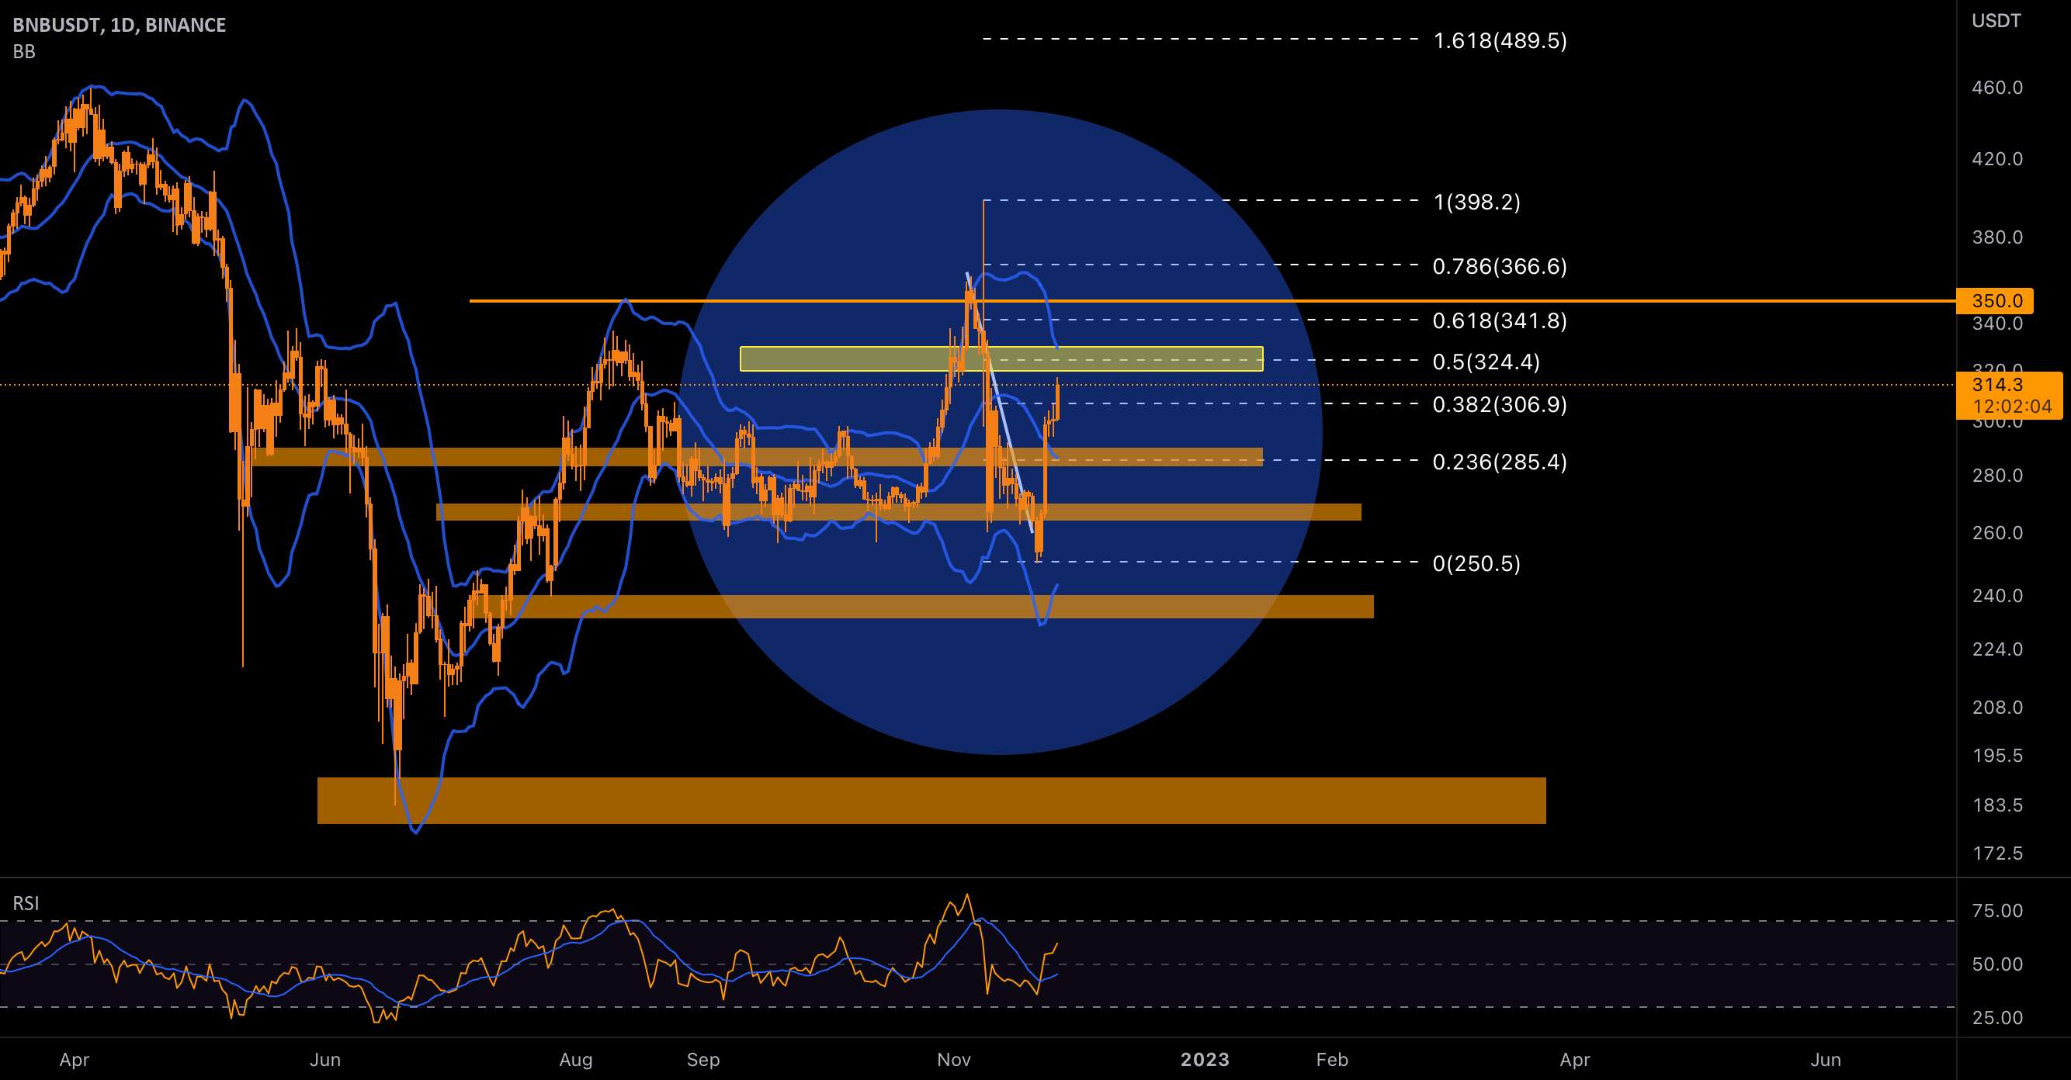Click the BNBUSDT, 1D, BINANCE symbol title
The width and height of the screenshot is (2071, 1080).
point(119,25)
